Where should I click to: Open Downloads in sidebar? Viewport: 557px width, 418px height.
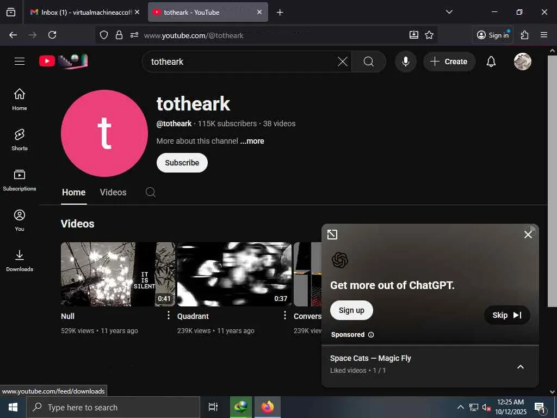point(20,261)
